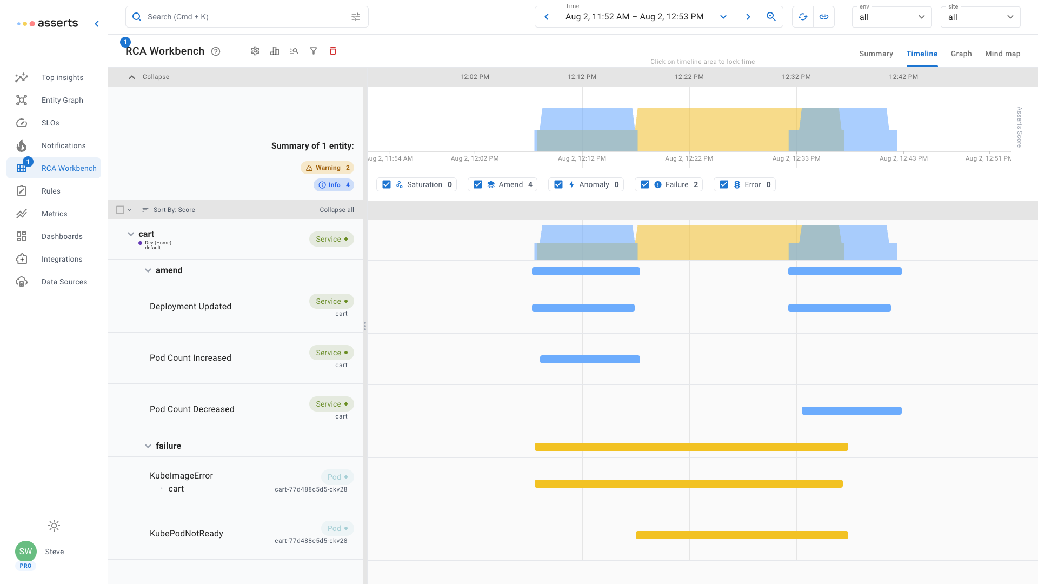Collapse the amend group
The height and width of the screenshot is (584, 1038).
click(x=148, y=270)
